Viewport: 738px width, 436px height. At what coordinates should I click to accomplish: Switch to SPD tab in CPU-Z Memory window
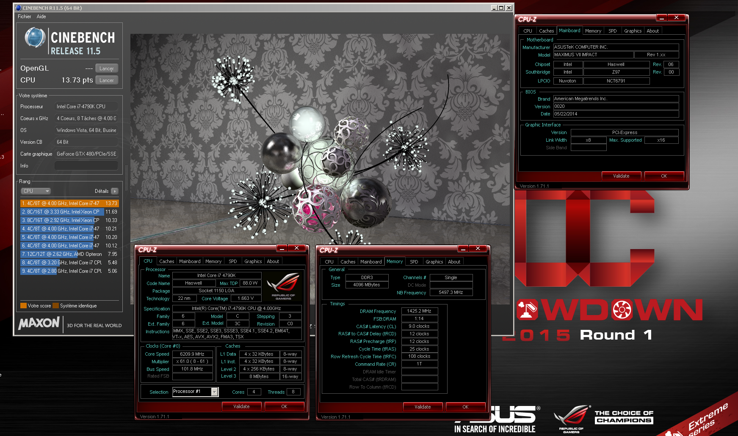pos(414,262)
